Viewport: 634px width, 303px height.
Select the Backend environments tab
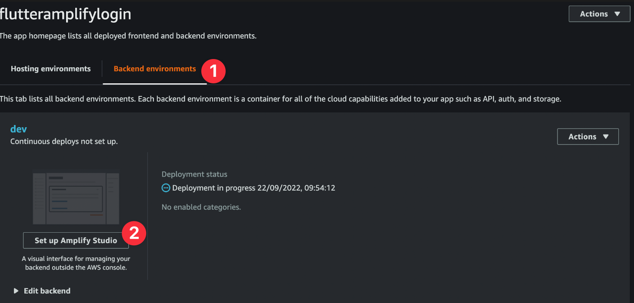(155, 69)
